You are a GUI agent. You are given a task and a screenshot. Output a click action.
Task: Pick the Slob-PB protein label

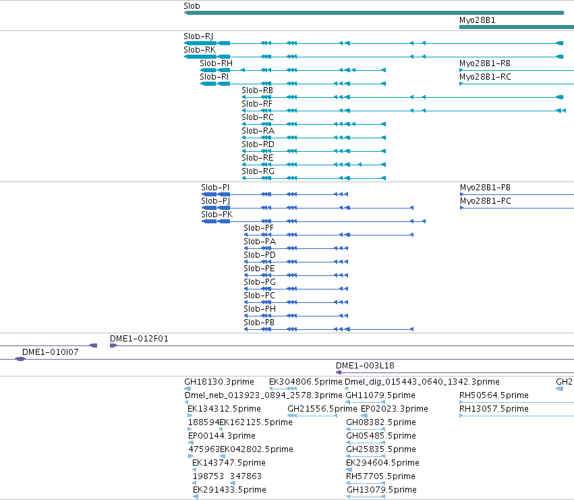(x=259, y=323)
